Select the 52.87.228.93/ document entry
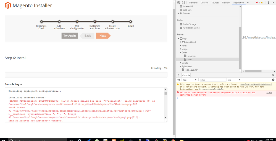Screen dimensions: 276x141 click(x=191, y=70)
